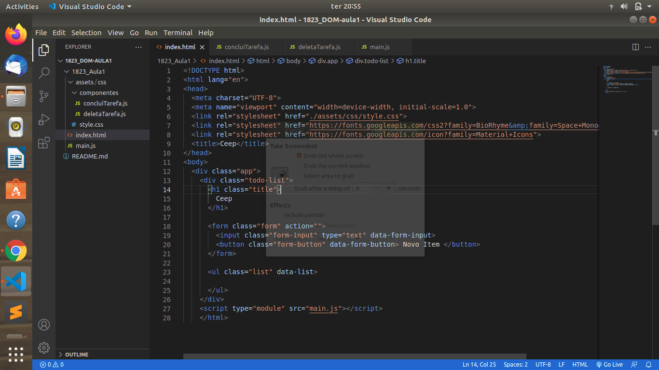Click the Split Editor Right icon
Viewport: 659px width, 370px height.
point(635,47)
